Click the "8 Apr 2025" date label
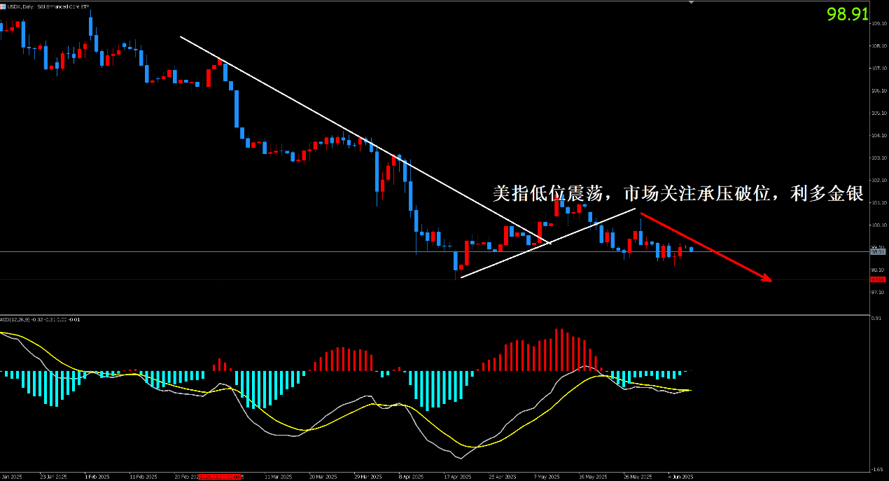Image resolution: width=889 pixels, height=481 pixels. (410, 476)
